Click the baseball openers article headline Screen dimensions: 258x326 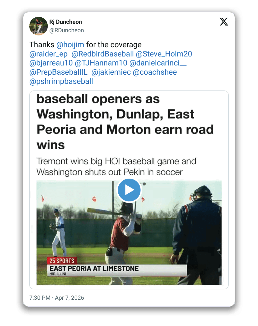[x=125, y=122]
